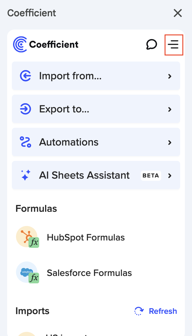Viewport: 192px width, 336px height.
Task: Expand the Automations chevron
Action: click(170, 143)
